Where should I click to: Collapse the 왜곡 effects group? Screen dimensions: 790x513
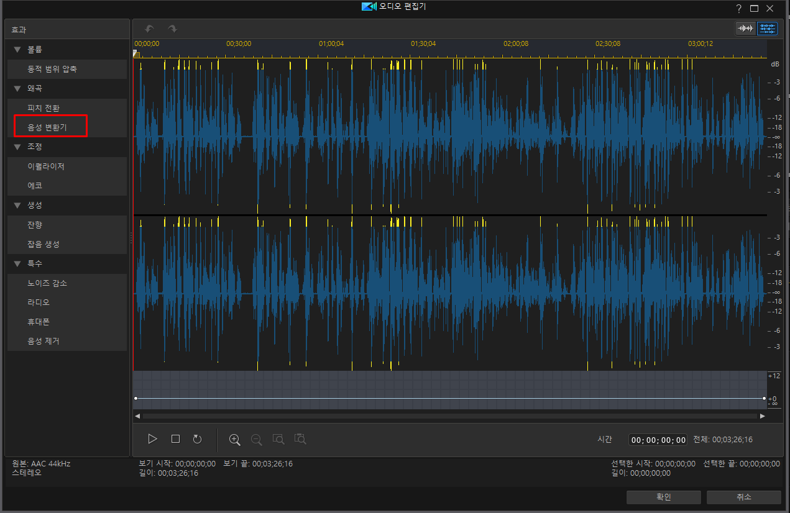tap(17, 88)
